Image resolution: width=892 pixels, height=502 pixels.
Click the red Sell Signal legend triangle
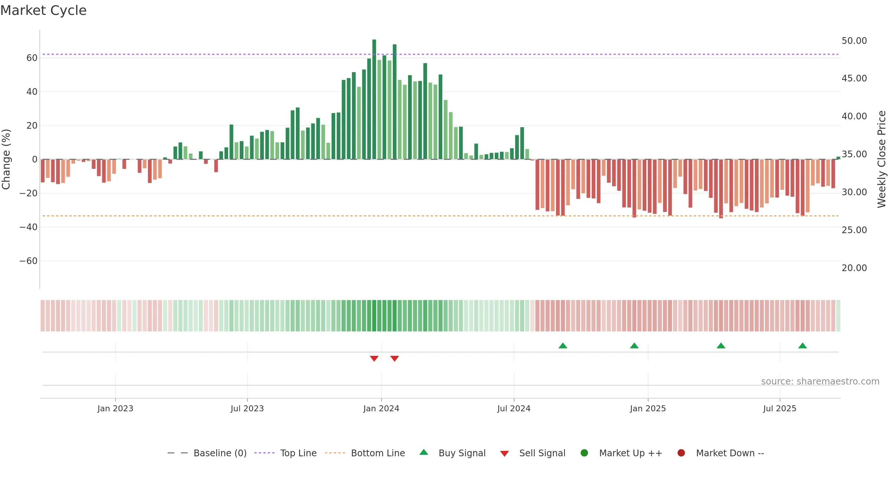pos(504,454)
